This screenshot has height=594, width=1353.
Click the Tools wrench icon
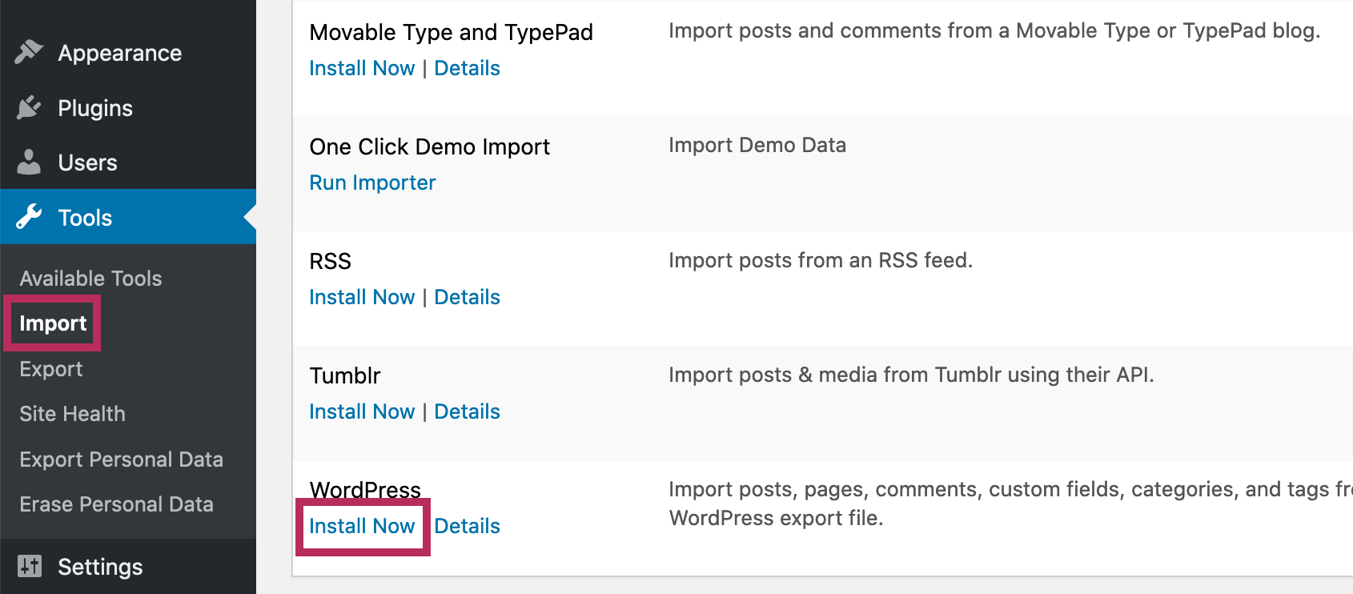pos(29,217)
